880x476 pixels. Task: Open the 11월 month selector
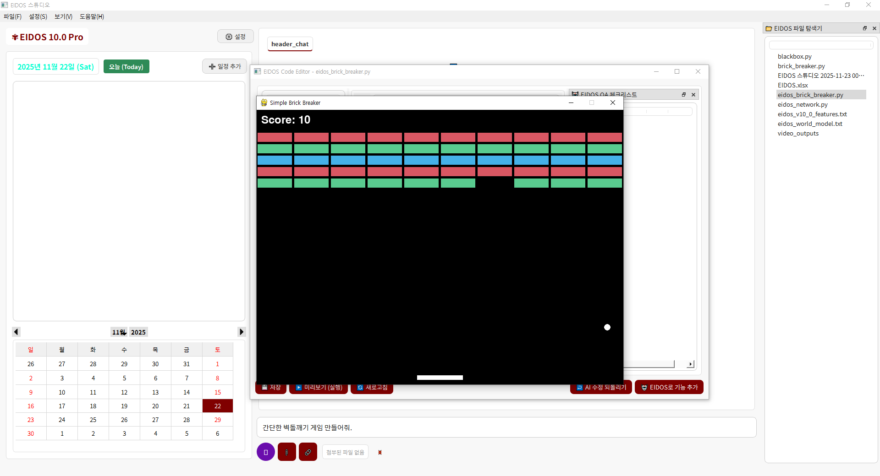(119, 332)
